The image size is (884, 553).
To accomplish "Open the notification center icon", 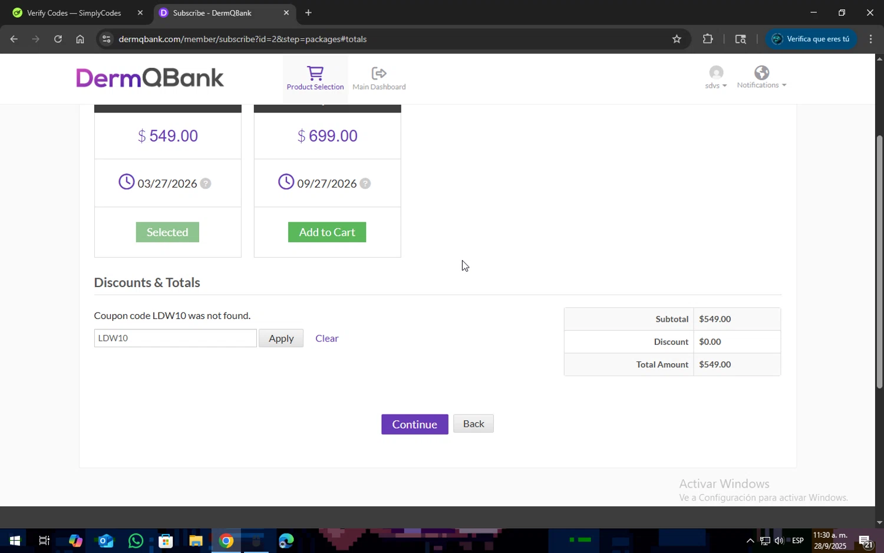I will 866,541.
